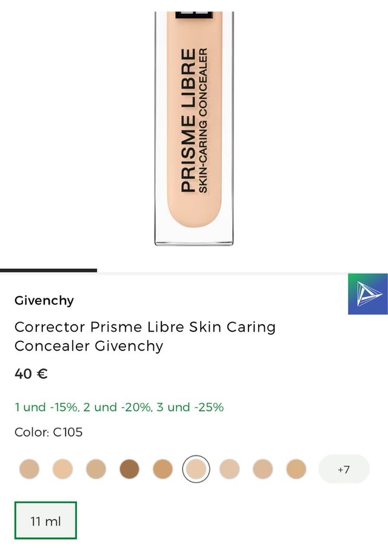Select the darkest brown shade swatch
This screenshot has width=388, height=550.
[x=129, y=468]
